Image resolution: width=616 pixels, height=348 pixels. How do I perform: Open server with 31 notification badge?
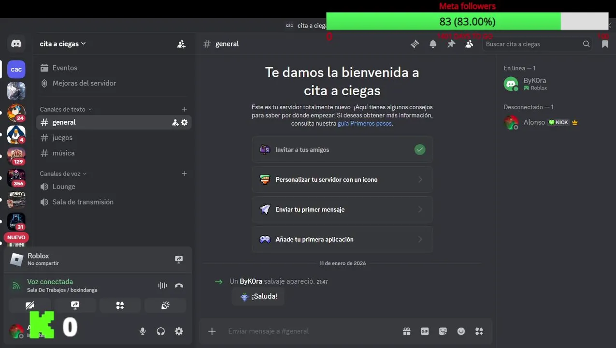16,221
